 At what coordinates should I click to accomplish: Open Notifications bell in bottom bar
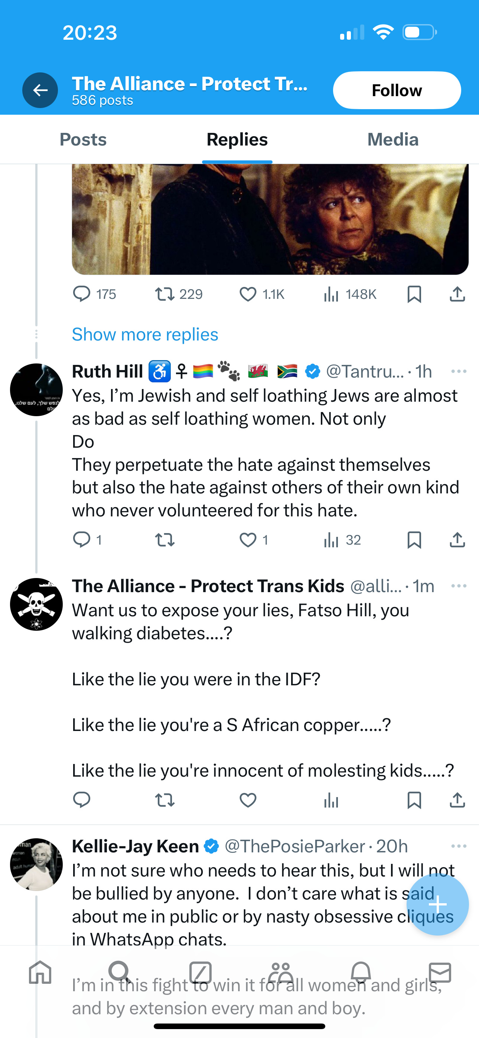click(x=361, y=972)
